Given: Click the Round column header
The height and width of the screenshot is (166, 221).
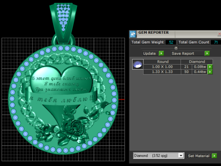Looking at the screenshot, I should point(163,62).
